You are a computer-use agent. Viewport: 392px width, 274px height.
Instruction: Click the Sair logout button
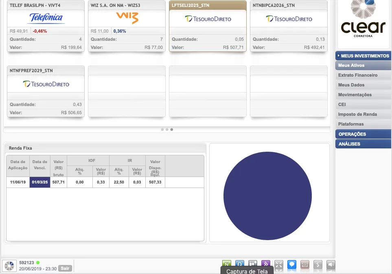[x=65, y=268]
